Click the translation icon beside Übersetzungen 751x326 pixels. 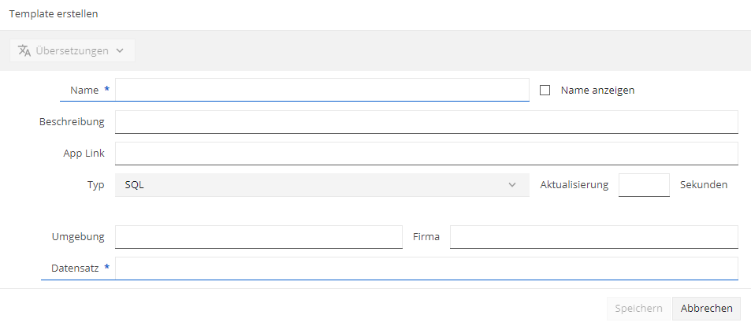[24, 50]
